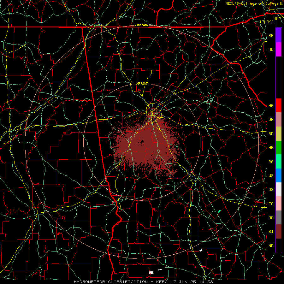Click the HA red legend swatch
This screenshot has width=284, height=284.
pos(279,105)
